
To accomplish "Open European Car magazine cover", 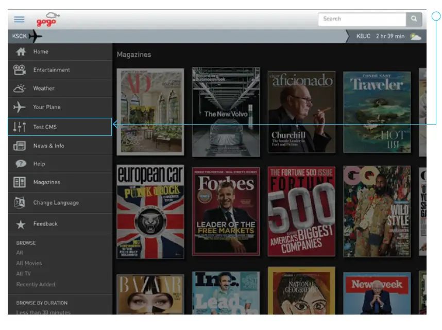I will pos(150,212).
